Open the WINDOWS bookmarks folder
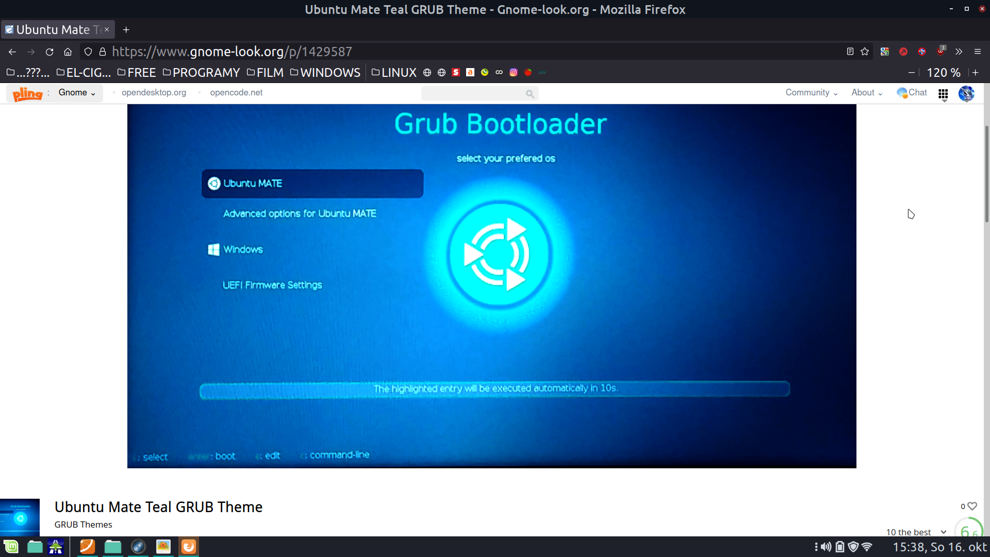 (325, 73)
